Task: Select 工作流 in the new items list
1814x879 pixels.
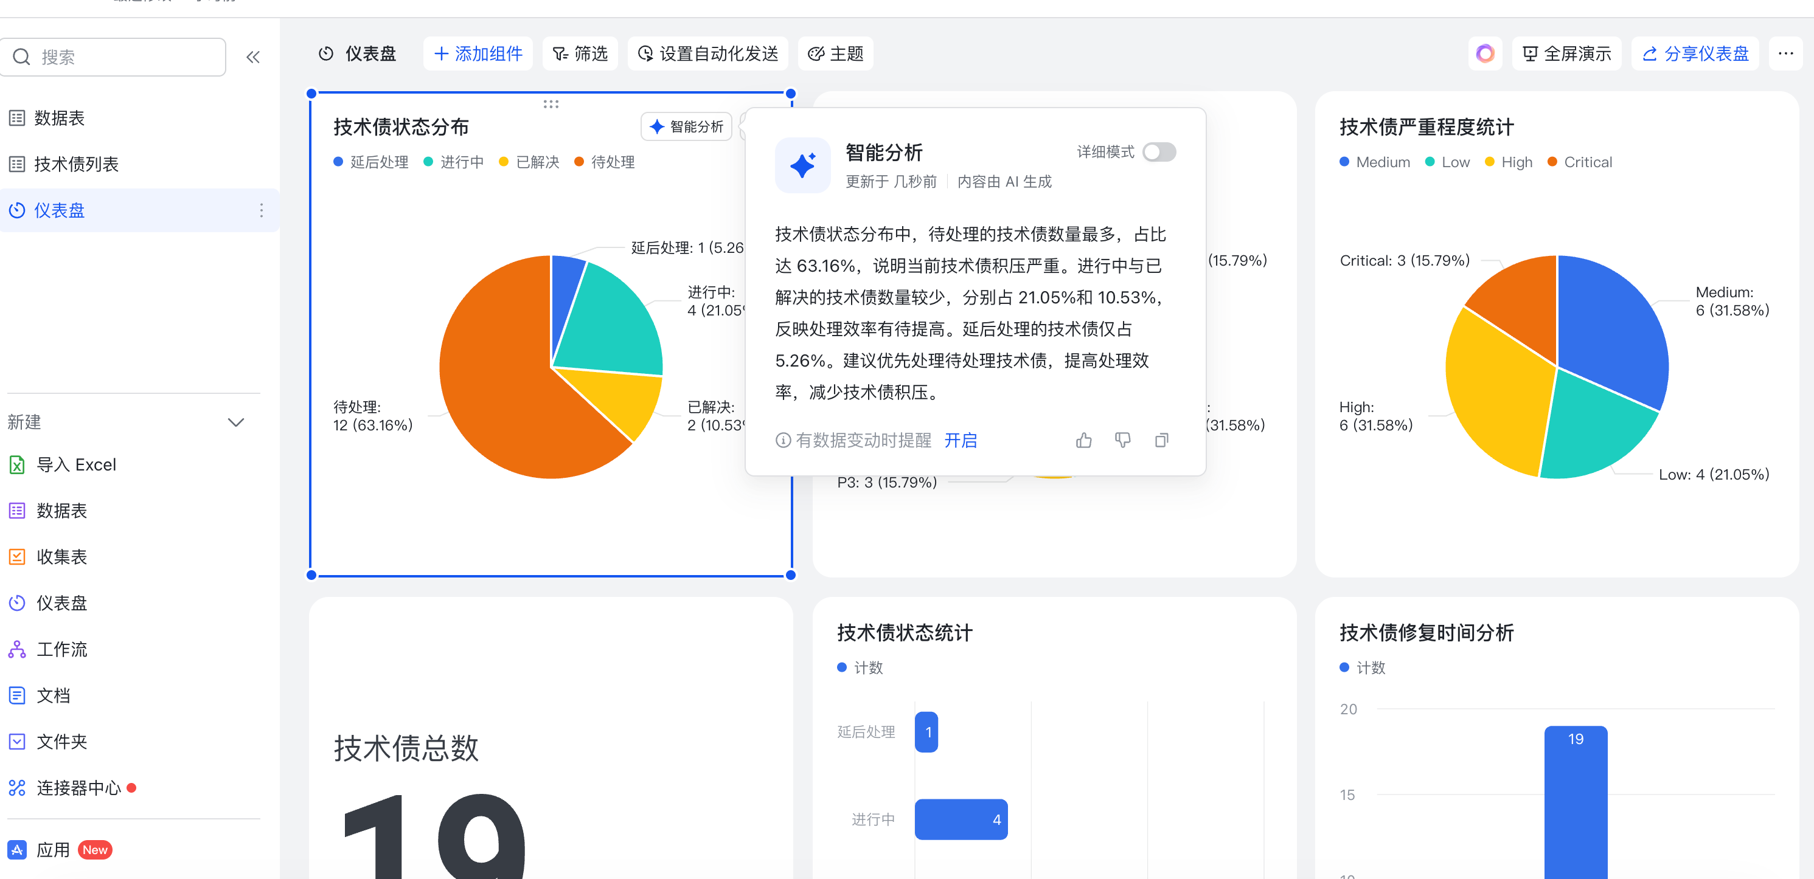Action: [61, 649]
